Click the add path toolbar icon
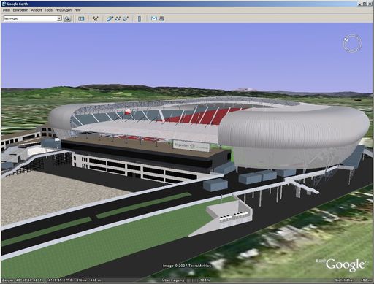This screenshot has height=284, width=374. point(118,18)
